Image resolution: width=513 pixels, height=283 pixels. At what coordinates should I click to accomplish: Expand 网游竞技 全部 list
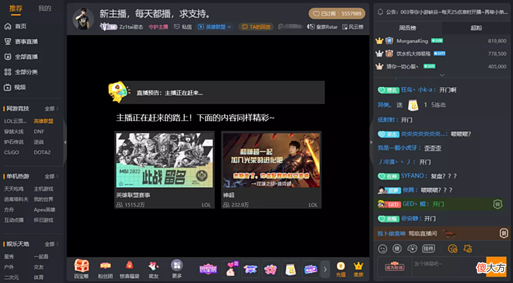click(x=51, y=109)
